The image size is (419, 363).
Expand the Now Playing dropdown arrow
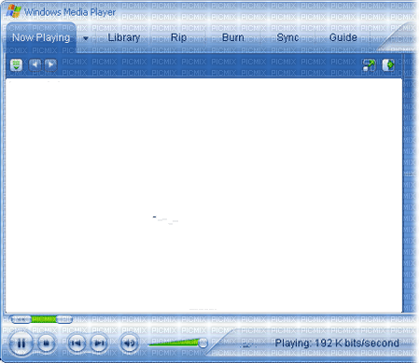click(86, 38)
